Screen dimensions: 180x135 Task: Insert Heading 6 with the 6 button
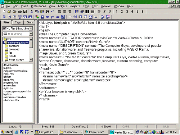click(x=143, y=12)
